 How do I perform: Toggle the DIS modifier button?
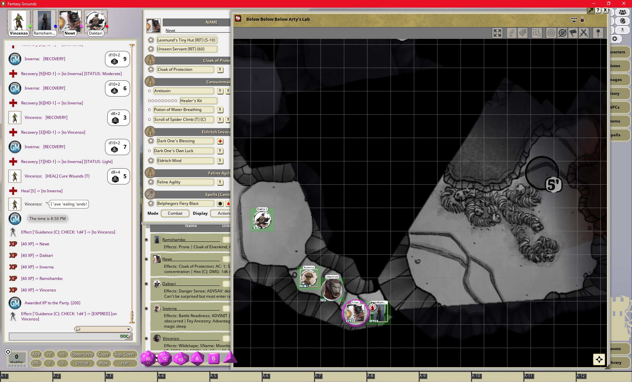(x=36, y=363)
